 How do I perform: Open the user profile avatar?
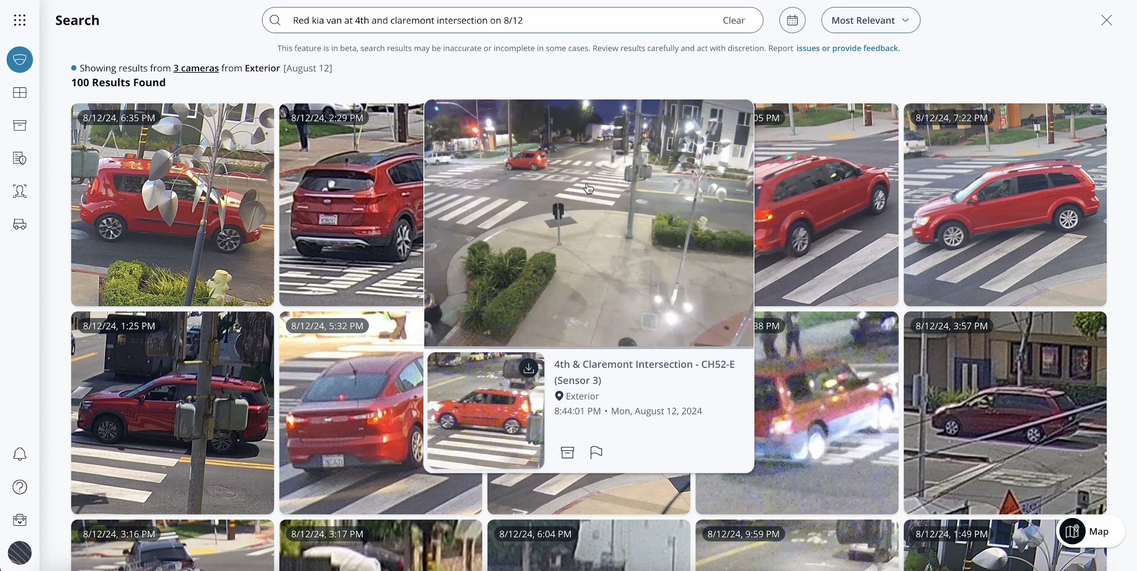click(x=19, y=553)
